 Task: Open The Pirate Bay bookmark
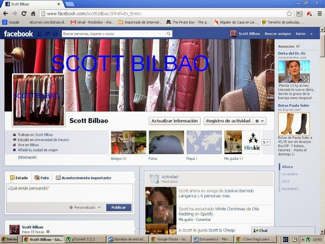coord(188,22)
